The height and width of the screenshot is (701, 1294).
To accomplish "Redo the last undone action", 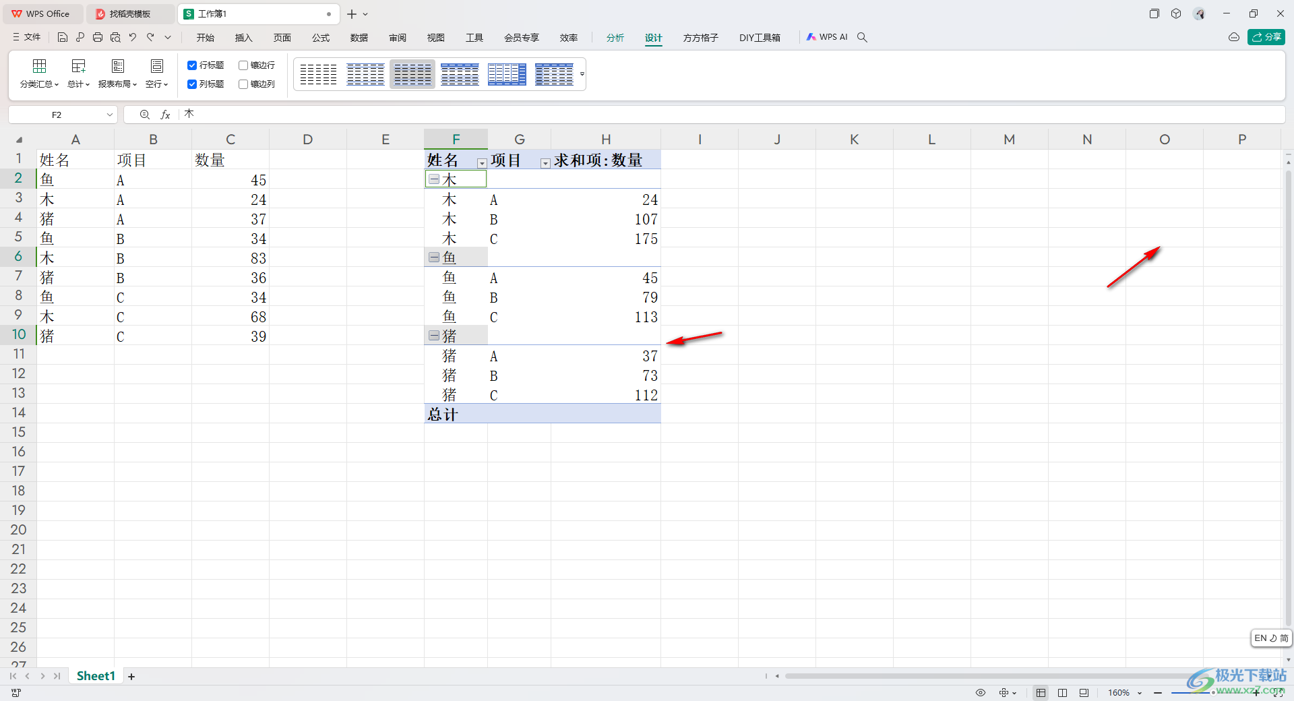I will 150,38.
